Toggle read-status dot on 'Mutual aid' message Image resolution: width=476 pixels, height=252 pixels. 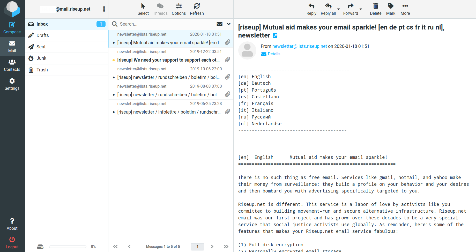point(114,43)
